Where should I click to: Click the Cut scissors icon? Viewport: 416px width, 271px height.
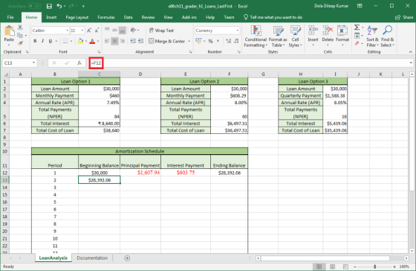click(x=20, y=28)
